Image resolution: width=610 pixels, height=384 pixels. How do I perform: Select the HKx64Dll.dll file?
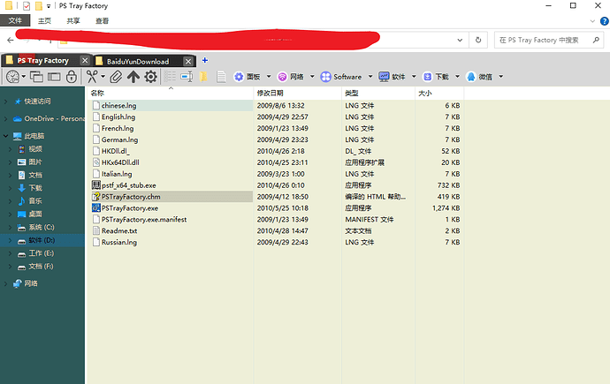point(120,162)
